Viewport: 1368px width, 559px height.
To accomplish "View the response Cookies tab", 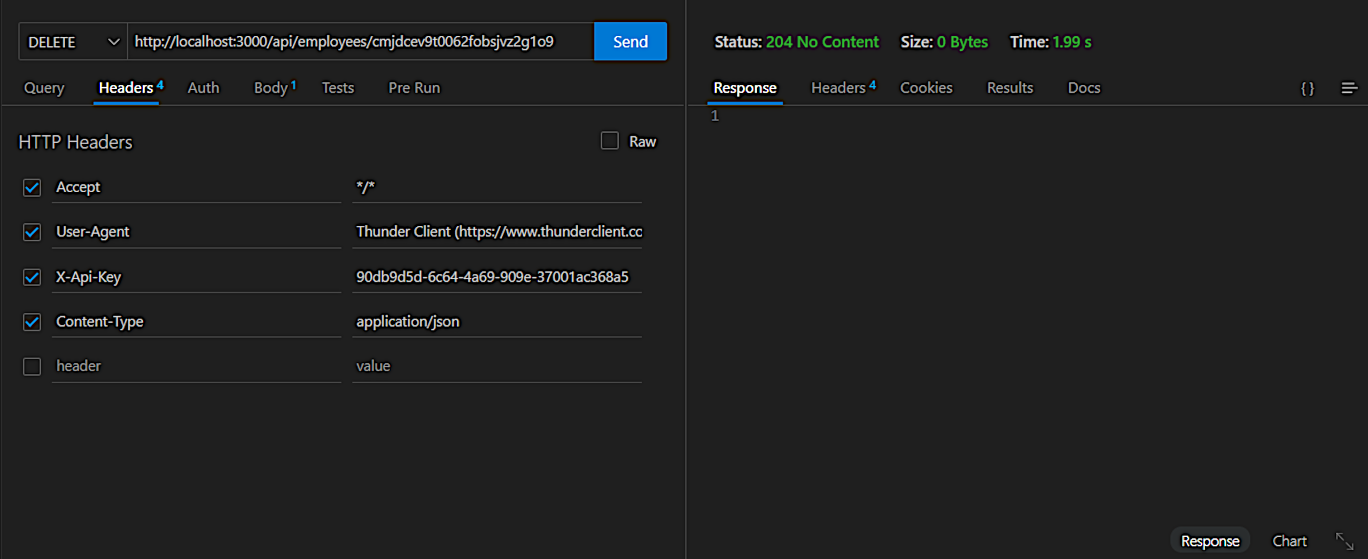I will 926,88.
